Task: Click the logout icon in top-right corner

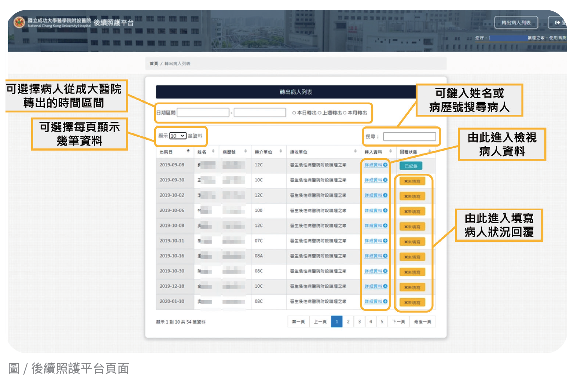Action: [x=557, y=23]
